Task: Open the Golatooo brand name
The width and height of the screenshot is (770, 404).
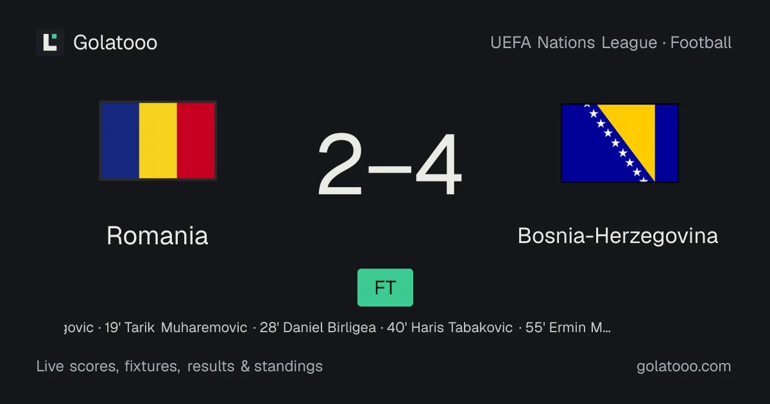Action: [x=116, y=43]
